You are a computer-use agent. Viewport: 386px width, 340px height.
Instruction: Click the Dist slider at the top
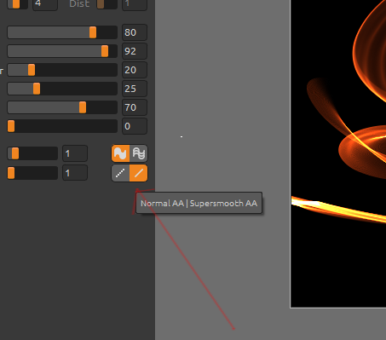click(107, 4)
